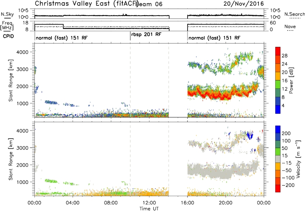Click the '04:00' time axis label

tap(72, 203)
